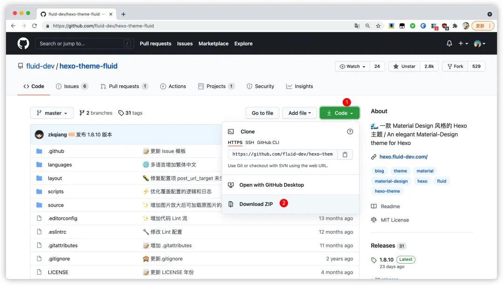Image resolution: width=503 pixels, height=285 pixels.
Task: Open Pull requests in top navigation
Action: [x=156, y=44]
